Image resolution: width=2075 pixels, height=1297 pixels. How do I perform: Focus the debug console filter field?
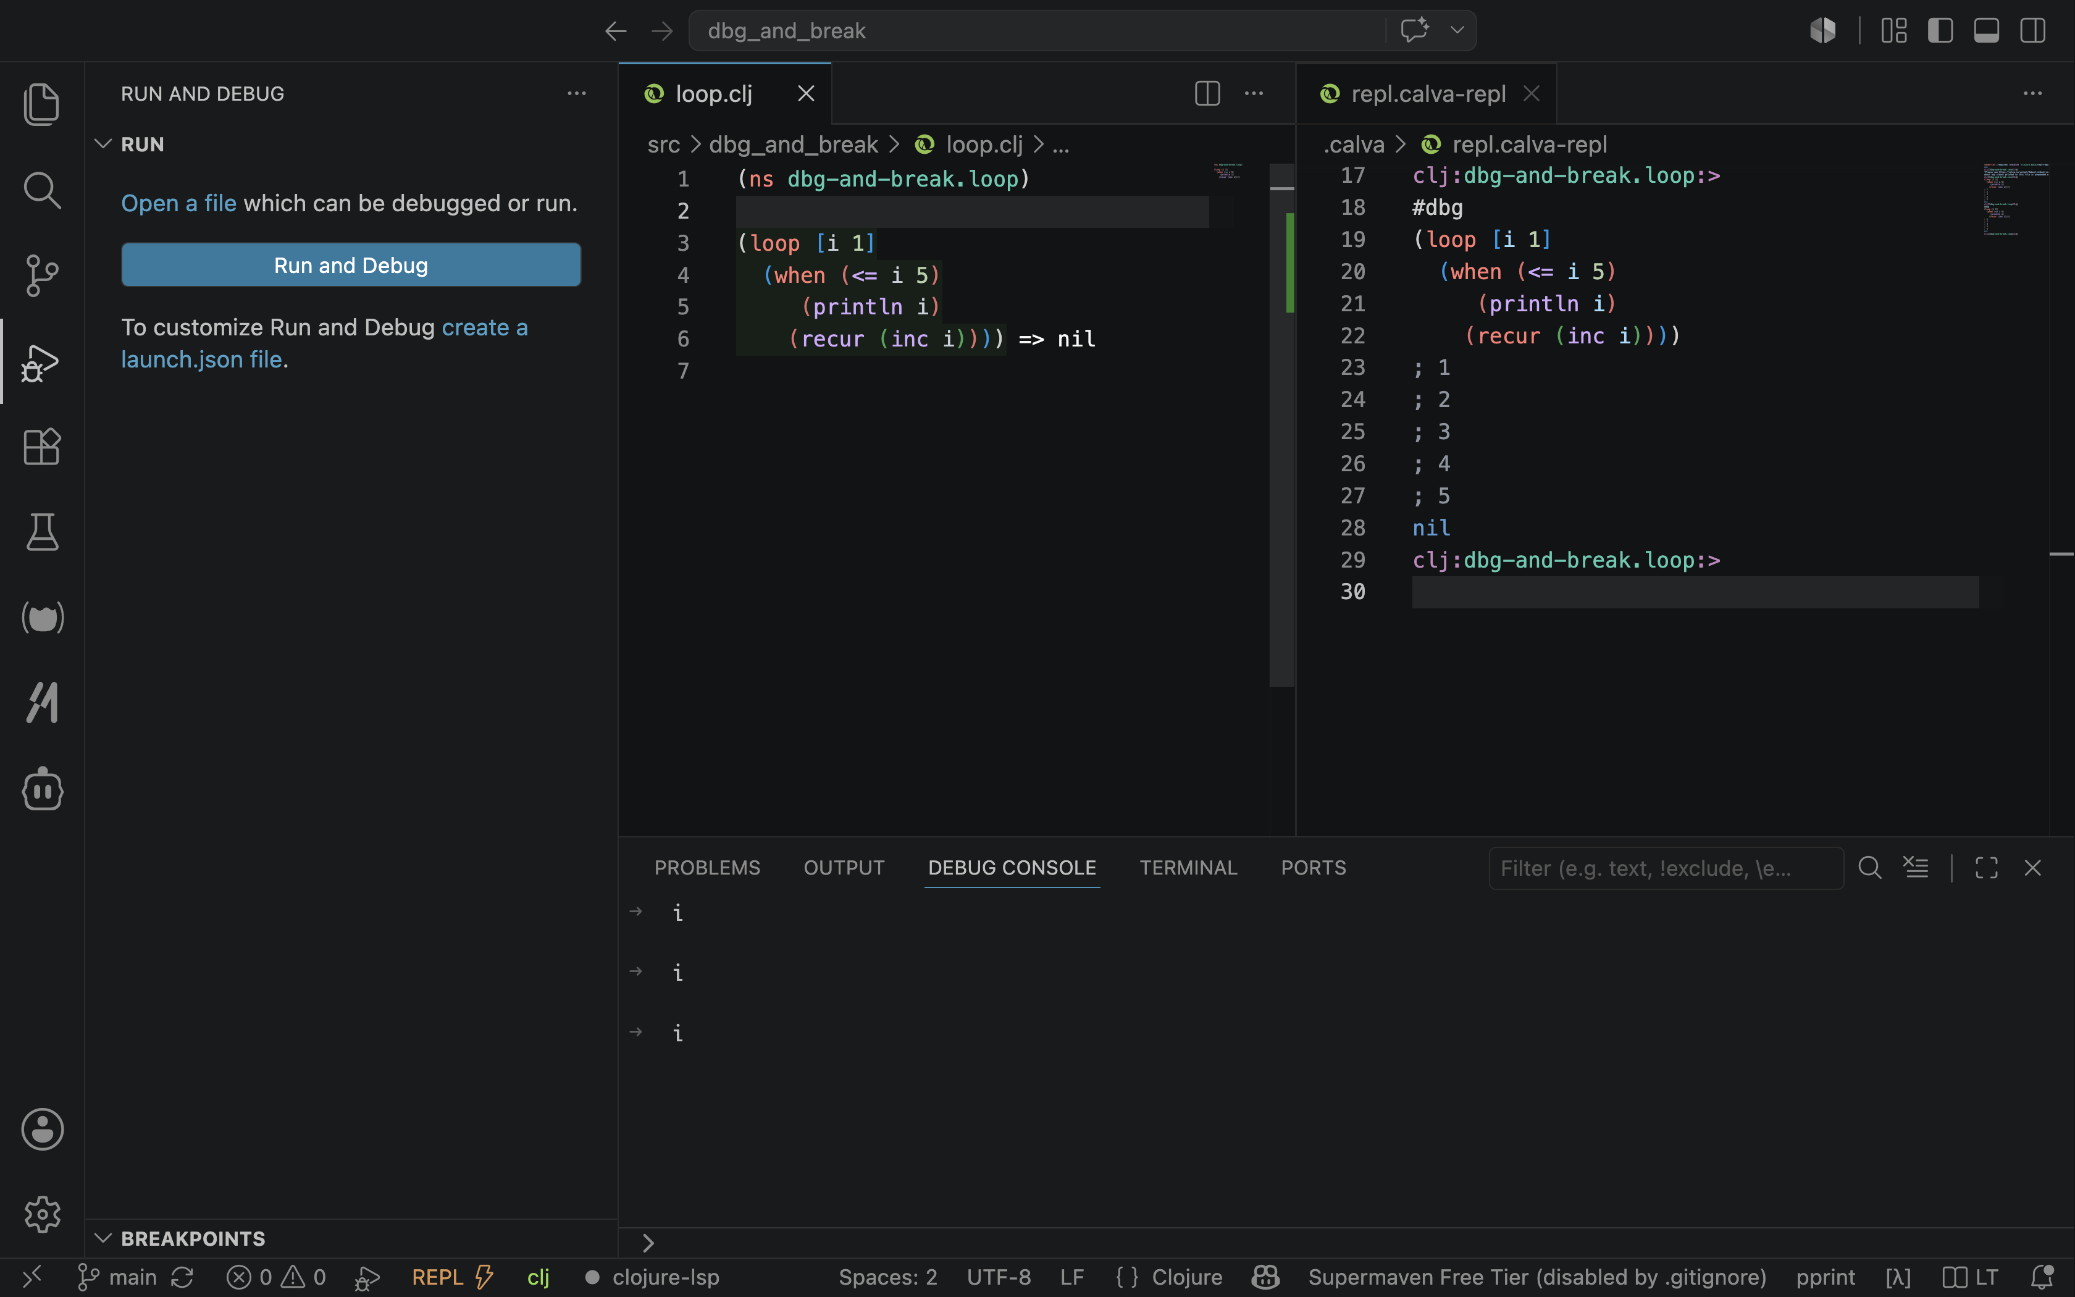point(1666,868)
